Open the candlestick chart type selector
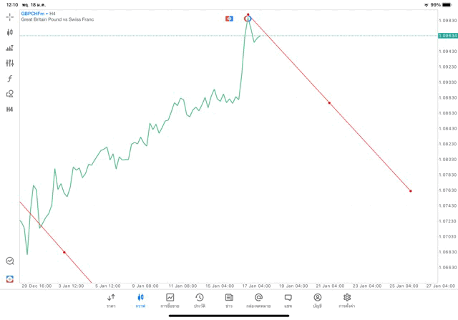The image size is (458, 320). coord(10,32)
